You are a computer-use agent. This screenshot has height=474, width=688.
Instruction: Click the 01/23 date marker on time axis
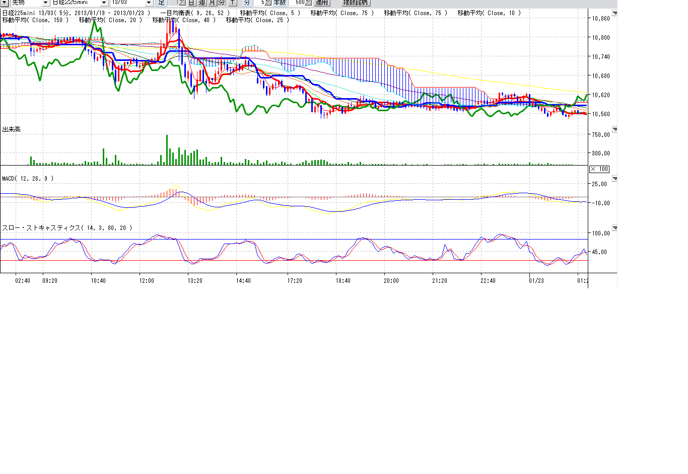(x=536, y=281)
